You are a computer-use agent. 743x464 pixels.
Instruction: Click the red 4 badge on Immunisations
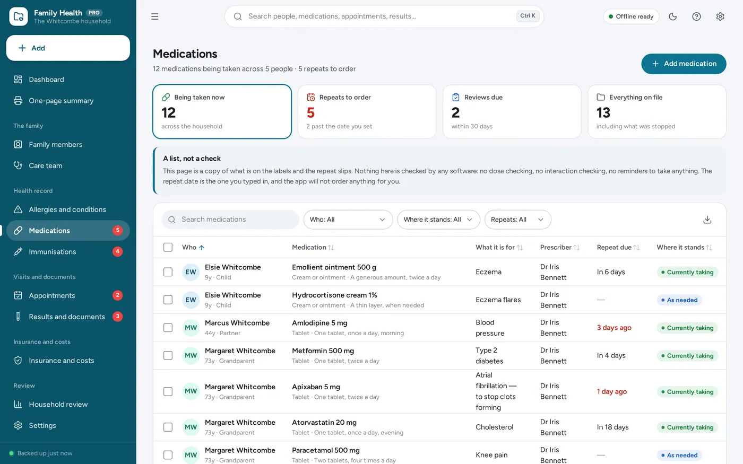pos(118,251)
